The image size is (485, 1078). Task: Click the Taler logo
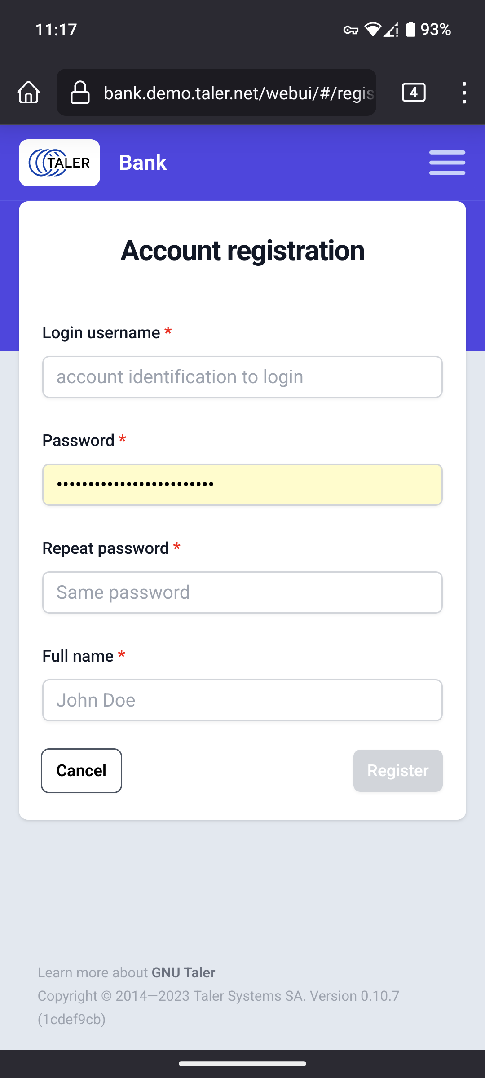[x=59, y=163]
